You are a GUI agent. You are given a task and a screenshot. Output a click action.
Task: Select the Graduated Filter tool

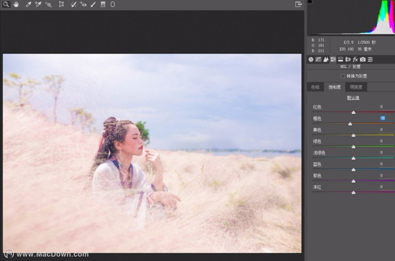coord(103,4)
